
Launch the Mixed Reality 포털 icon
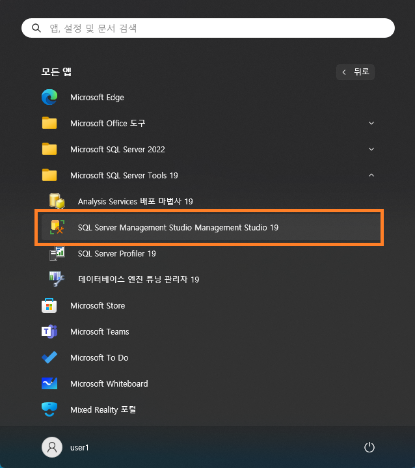pos(49,409)
